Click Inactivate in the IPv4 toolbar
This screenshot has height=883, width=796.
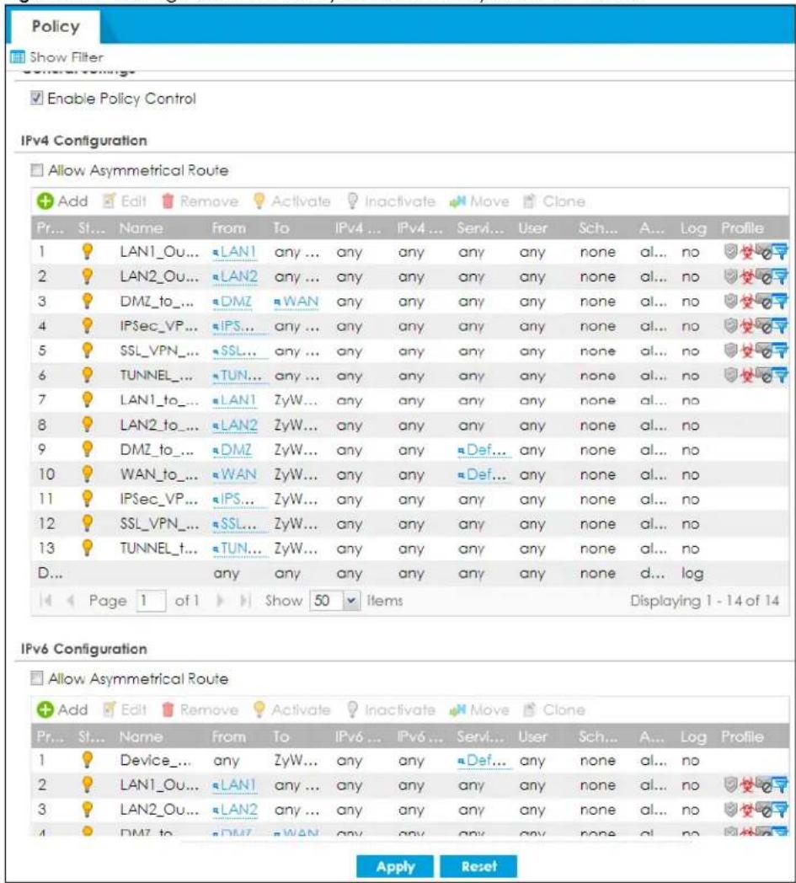click(391, 201)
